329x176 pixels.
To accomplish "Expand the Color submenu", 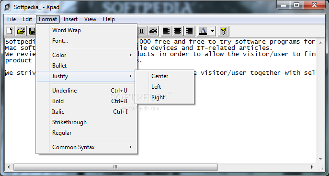I will tap(87, 55).
